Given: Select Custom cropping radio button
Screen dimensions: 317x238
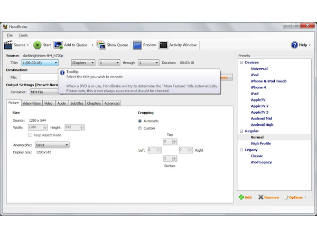Looking at the screenshot, I should [139, 128].
